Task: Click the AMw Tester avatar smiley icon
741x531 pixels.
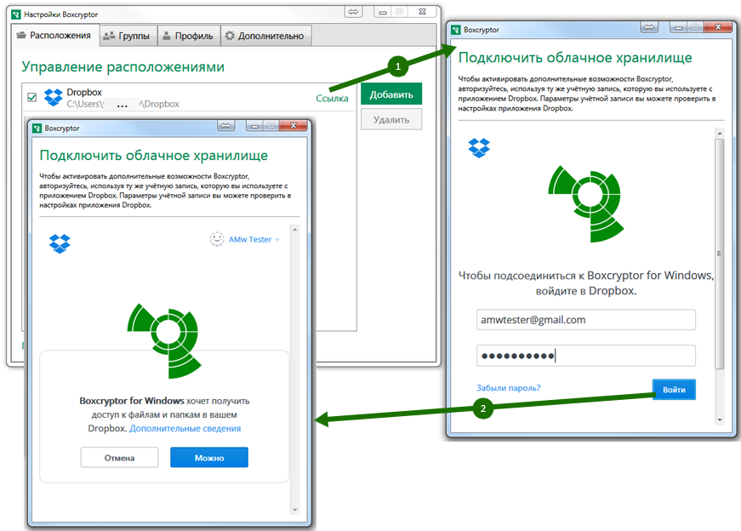Action: coord(217,239)
